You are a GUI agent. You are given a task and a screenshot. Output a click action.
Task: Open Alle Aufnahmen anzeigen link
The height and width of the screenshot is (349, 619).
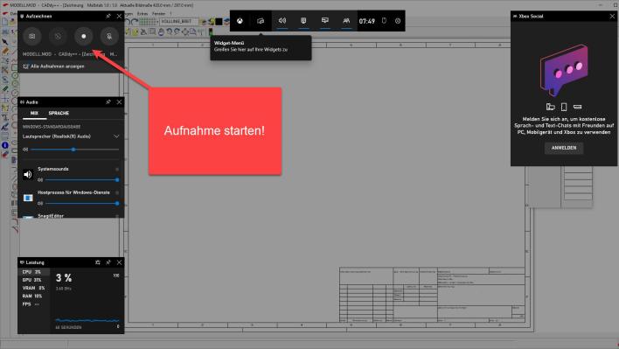click(x=54, y=66)
